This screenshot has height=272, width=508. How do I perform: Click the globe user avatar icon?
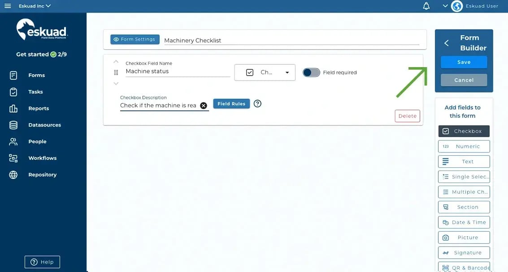tap(456, 6)
